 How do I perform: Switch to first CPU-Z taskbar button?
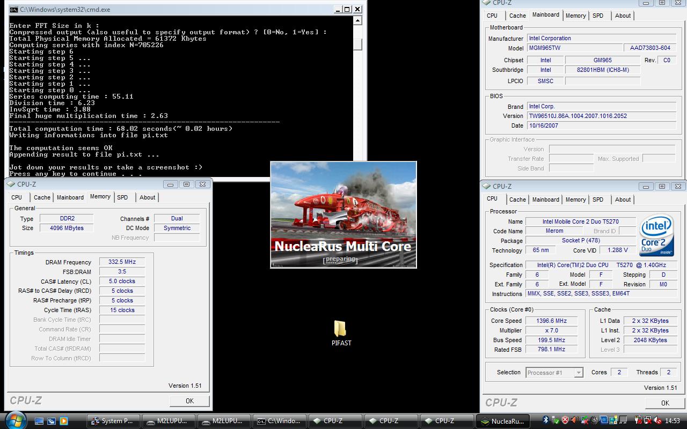click(337, 421)
